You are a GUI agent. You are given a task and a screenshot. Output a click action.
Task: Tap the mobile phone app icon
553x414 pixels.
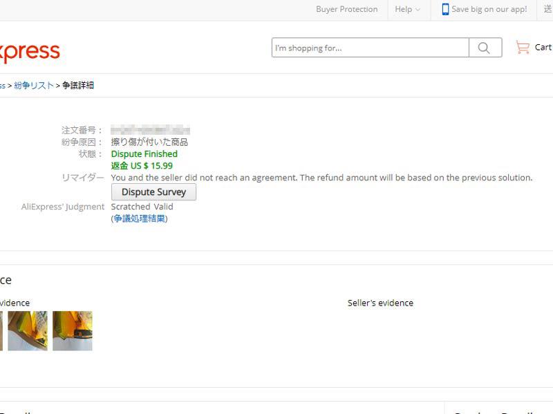tap(445, 9)
